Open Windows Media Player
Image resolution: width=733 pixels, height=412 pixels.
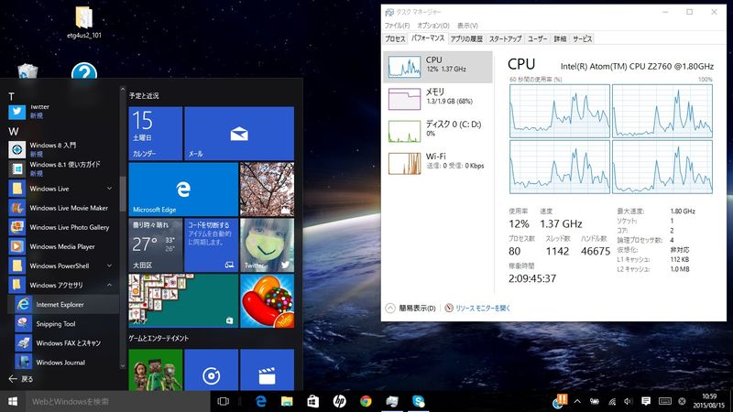[x=62, y=246]
